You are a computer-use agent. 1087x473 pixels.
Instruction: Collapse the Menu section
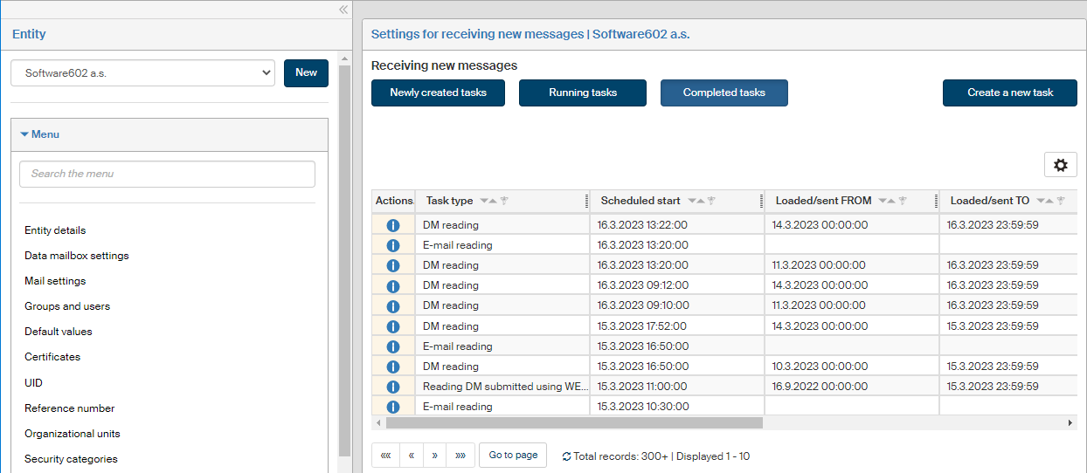(x=40, y=134)
